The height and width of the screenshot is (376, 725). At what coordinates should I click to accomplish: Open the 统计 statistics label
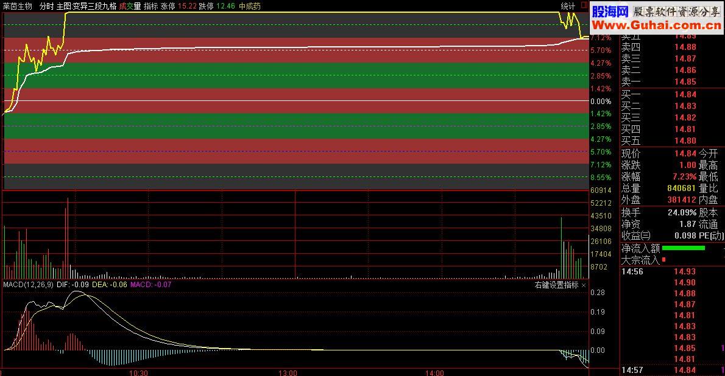point(568,6)
